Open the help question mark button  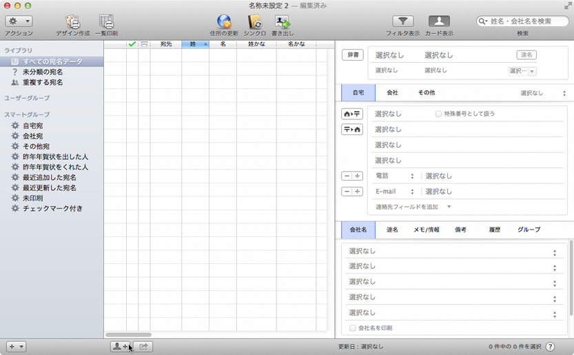[x=551, y=346]
